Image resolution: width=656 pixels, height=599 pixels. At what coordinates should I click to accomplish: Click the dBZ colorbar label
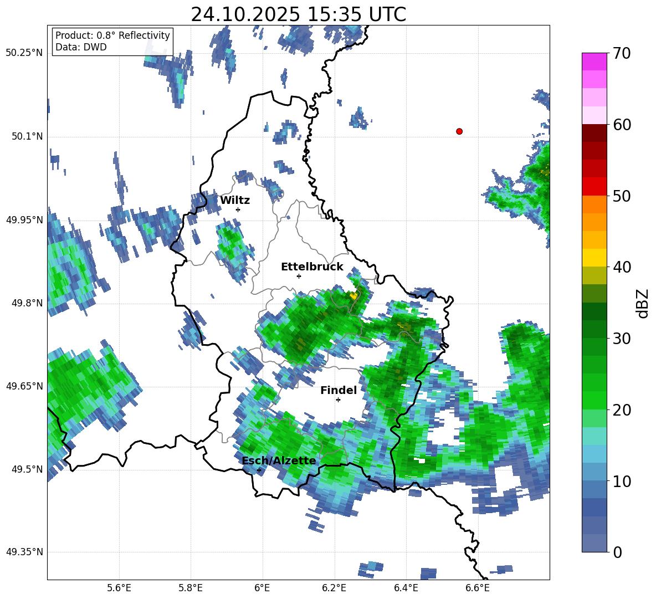(x=642, y=303)
